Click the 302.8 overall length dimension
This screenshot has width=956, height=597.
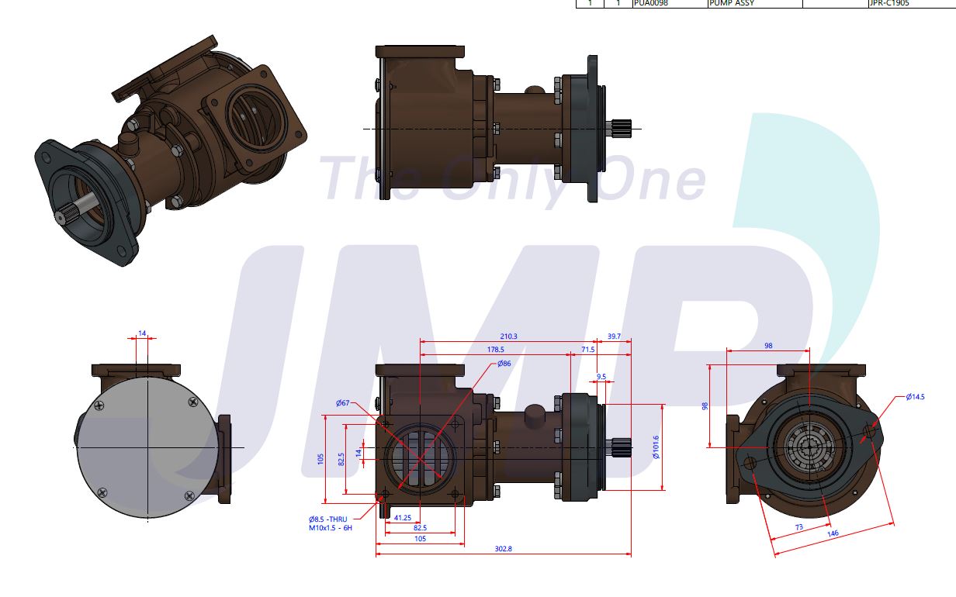pyautogui.click(x=503, y=549)
